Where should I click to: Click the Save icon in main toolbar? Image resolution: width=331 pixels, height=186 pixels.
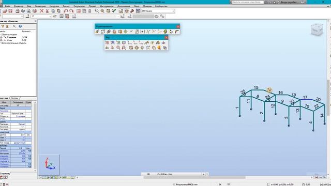(10, 11)
